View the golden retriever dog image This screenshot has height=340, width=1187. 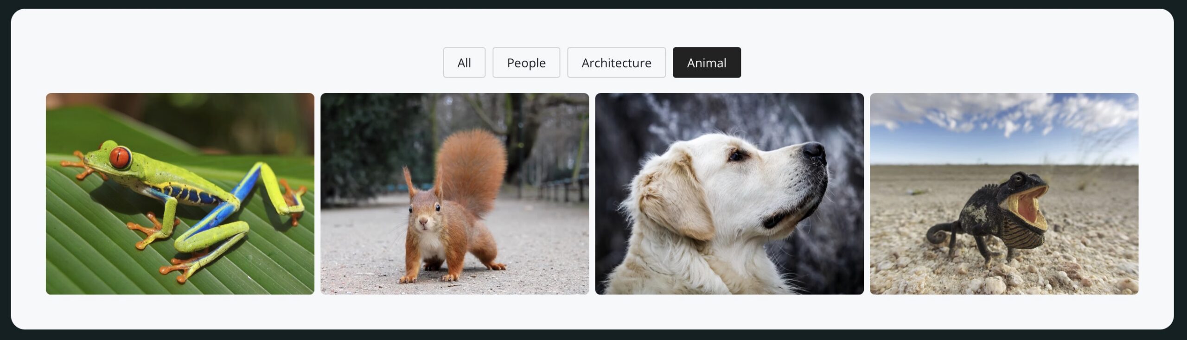tap(729, 194)
